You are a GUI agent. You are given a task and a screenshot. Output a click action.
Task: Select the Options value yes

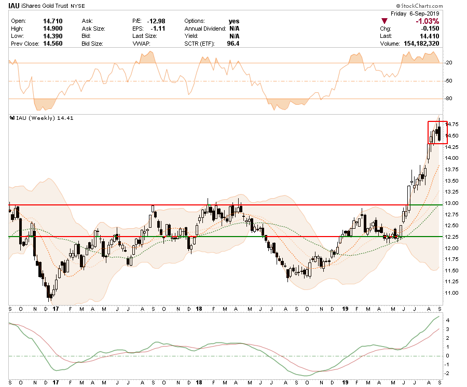pos(234,21)
